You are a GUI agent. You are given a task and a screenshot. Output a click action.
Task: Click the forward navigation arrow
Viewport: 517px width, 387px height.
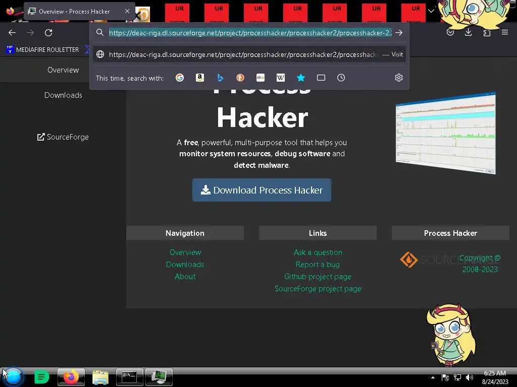point(30,33)
